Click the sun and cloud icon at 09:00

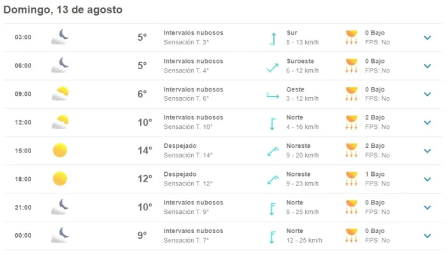60,93
